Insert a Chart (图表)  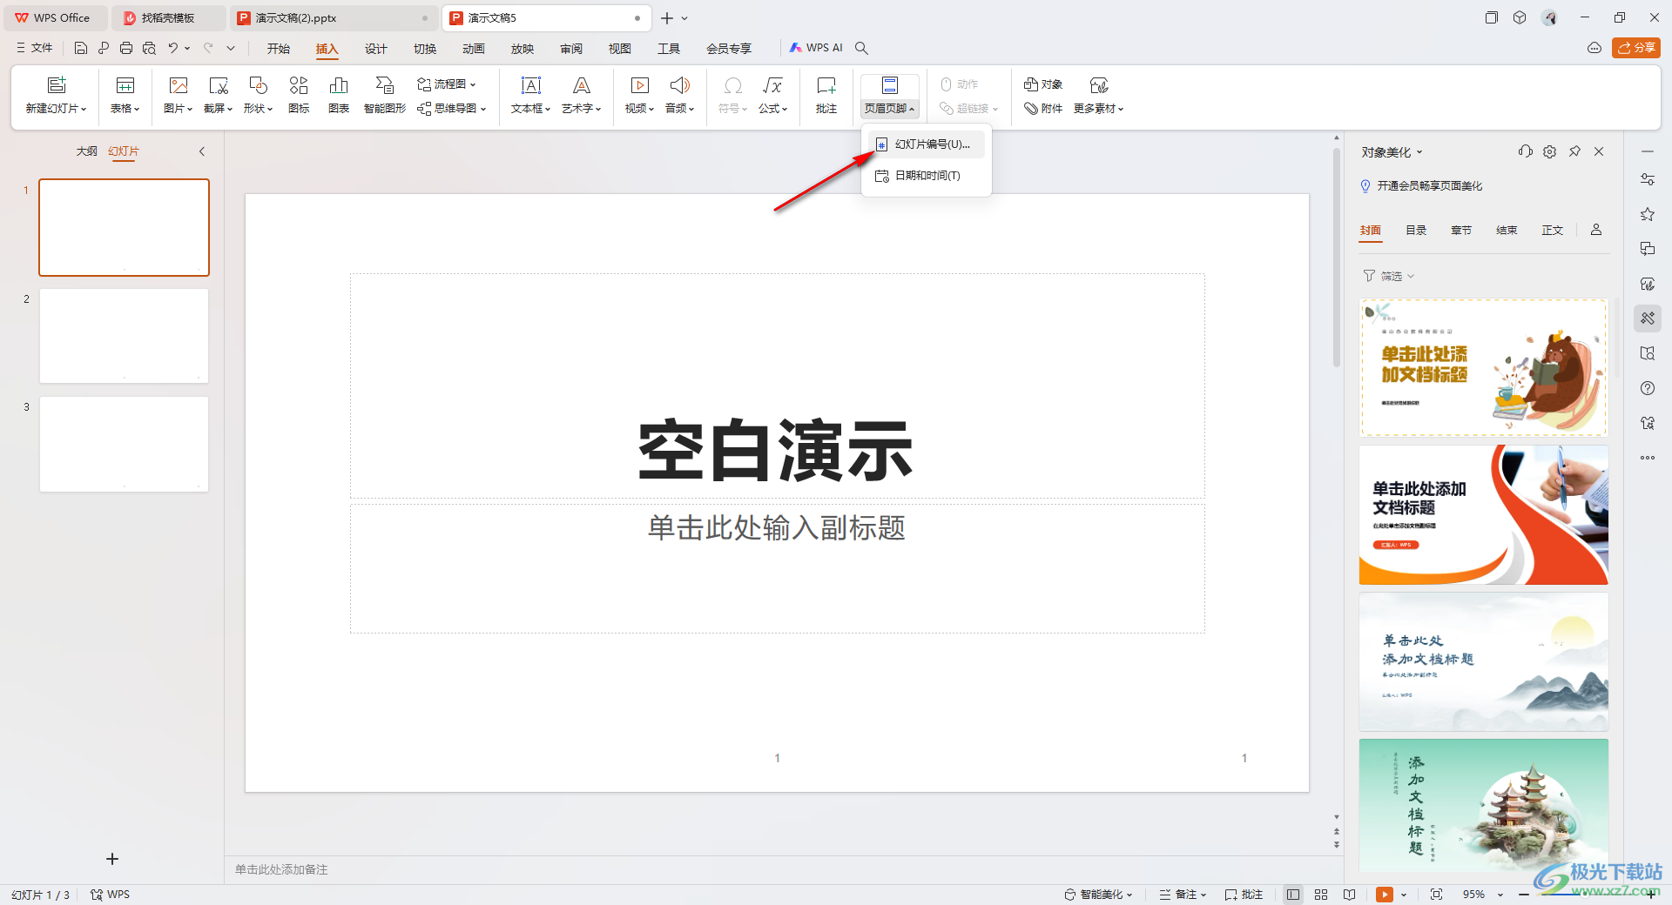[339, 95]
